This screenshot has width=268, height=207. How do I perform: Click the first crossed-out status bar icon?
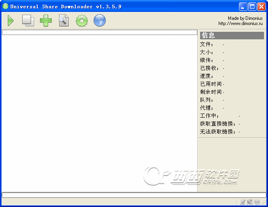[243, 202]
